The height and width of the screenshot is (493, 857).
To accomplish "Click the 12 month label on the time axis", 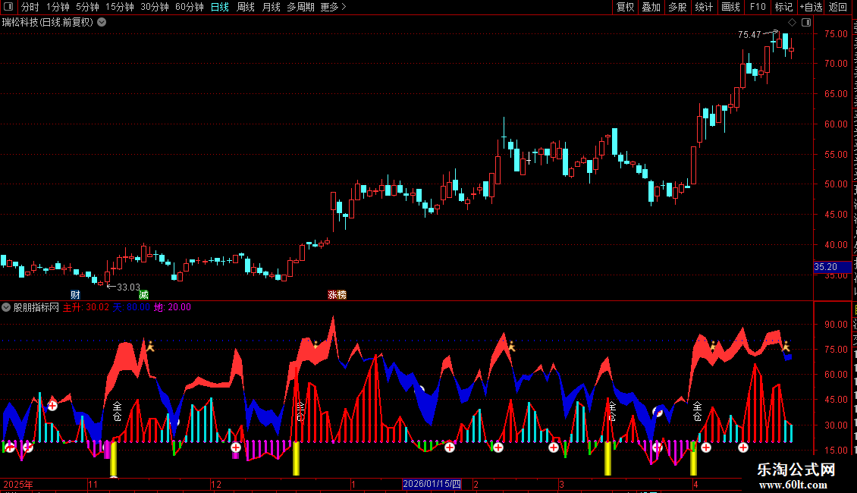I will pyautogui.click(x=216, y=484).
